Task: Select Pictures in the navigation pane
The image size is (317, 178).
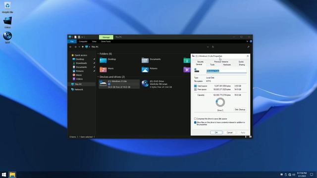Action: pos(80,71)
